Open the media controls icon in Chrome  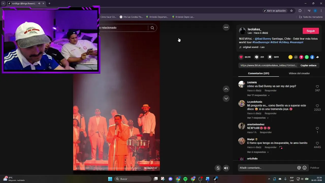pos(309,11)
